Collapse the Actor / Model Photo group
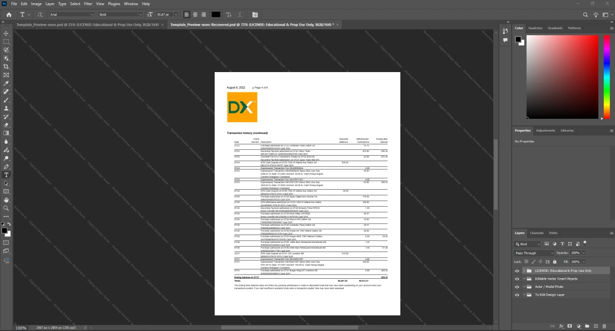Viewport: 615px width, 331px height. pyautogui.click(x=524, y=287)
